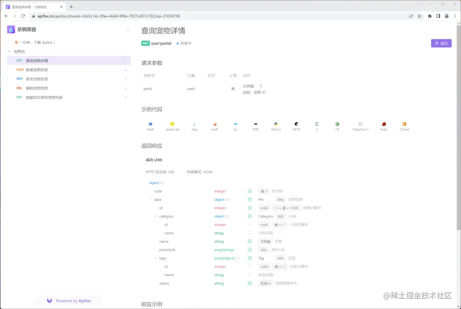Image resolution: width=461 pixels, height=309 pixels.
Task: Select the Go example code icon
Action: (x=235, y=126)
